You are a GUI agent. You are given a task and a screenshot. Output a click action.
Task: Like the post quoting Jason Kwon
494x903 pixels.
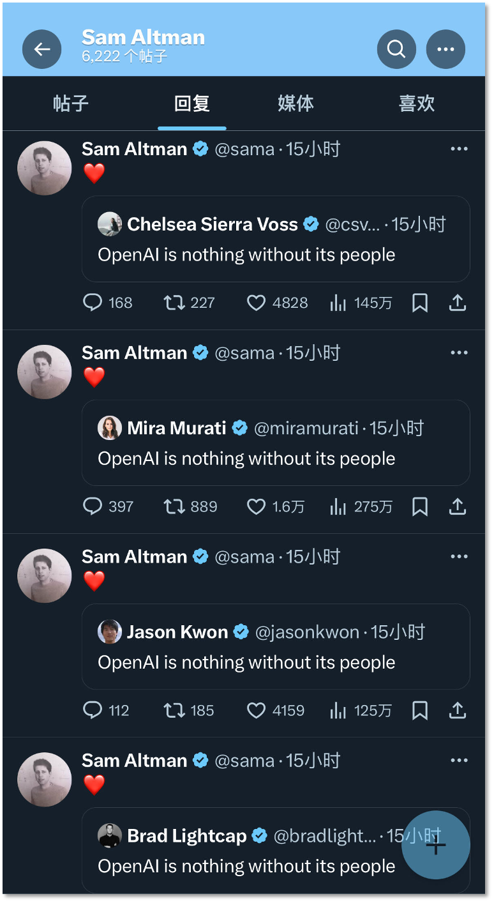click(x=256, y=710)
